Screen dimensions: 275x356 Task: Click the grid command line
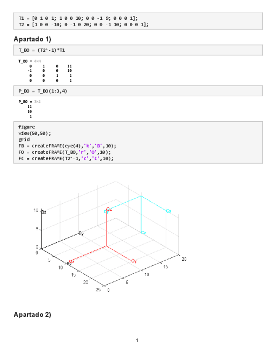click(24, 139)
